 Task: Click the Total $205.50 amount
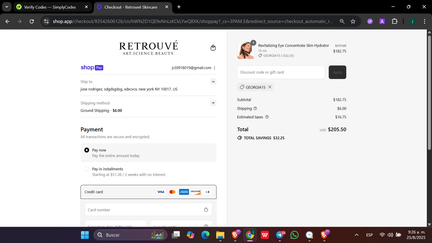[x=337, y=130]
